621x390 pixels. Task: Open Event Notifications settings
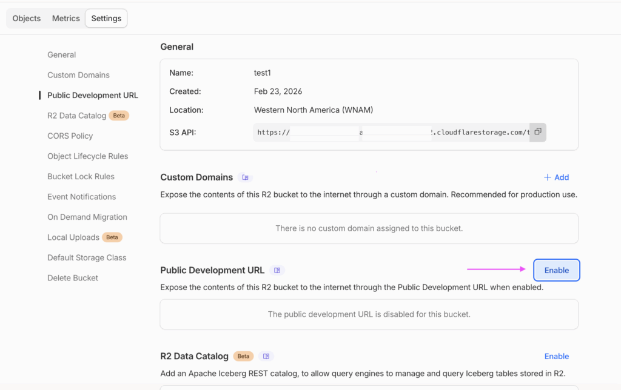pyautogui.click(x=82, y=197)
